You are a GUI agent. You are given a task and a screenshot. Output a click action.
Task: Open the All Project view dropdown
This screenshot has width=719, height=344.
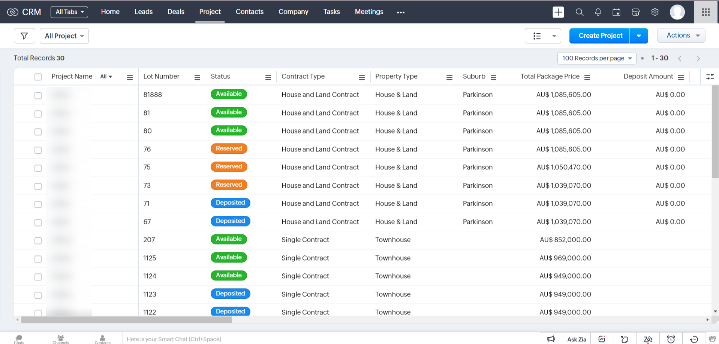[64, 36]
